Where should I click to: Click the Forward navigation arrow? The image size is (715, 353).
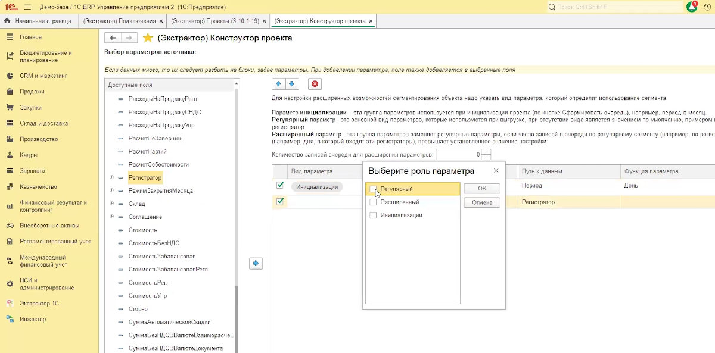[129, 38]
